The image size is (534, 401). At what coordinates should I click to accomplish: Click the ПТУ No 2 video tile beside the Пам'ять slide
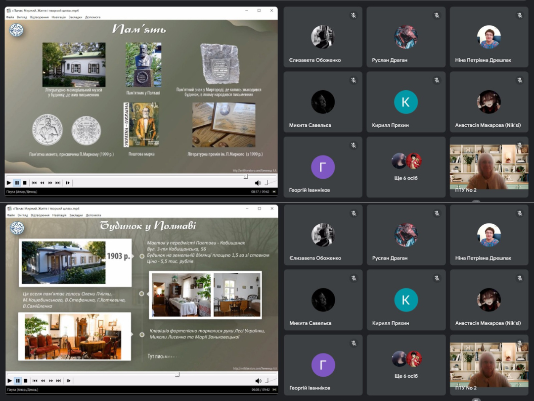[489, 167]
